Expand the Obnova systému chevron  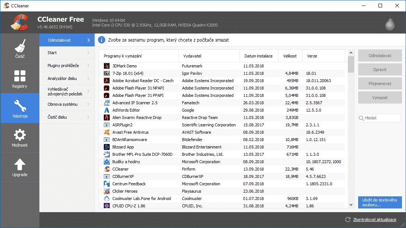[88, 104]
